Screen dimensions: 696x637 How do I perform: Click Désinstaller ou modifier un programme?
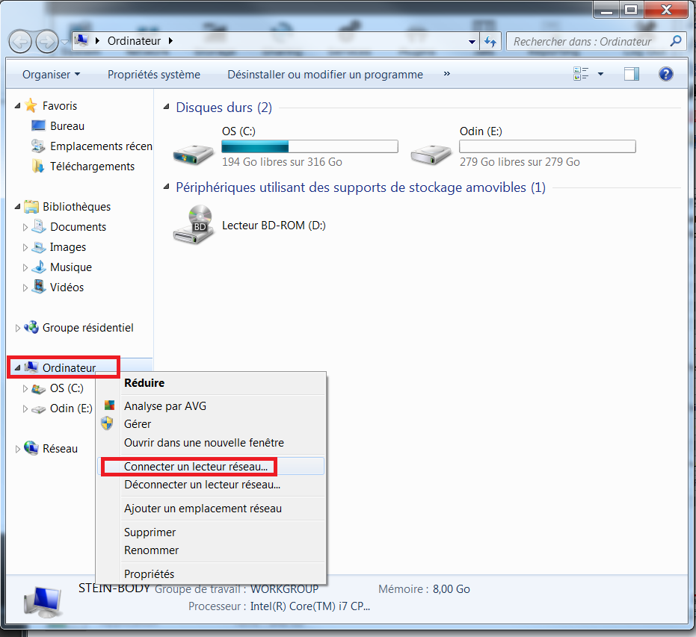coord(325,74)
